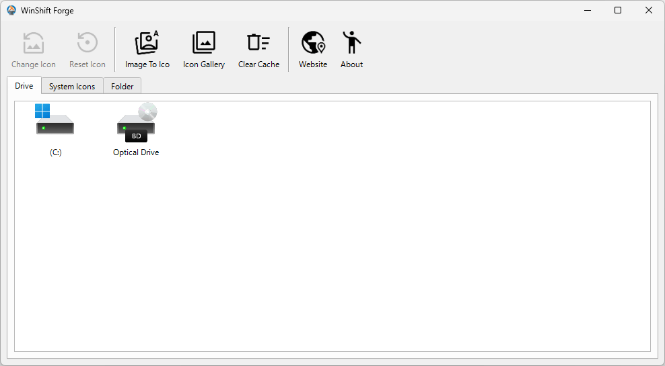Viewport: 665px width, 366px height.
Task: Click empty space in the drive list
Action: click(337, 255)
